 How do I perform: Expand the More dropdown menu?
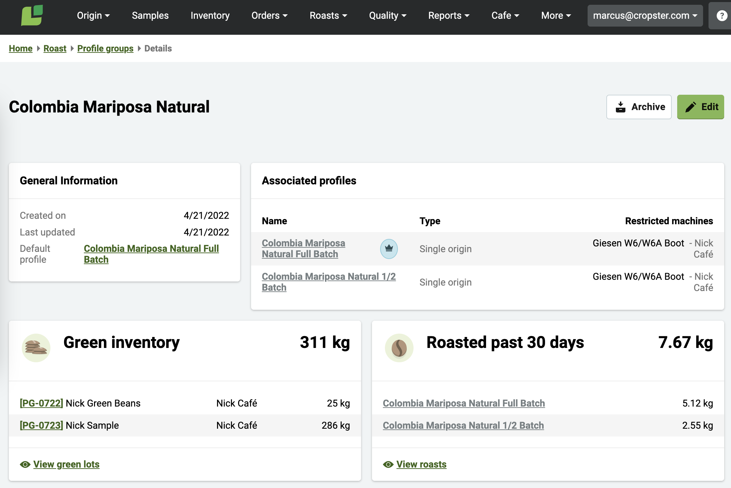(556, 16)
